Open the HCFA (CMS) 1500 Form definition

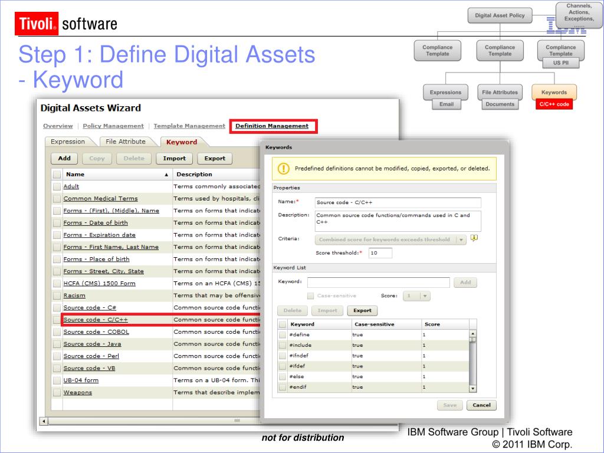pyautogui.click(x=99, y=284)
